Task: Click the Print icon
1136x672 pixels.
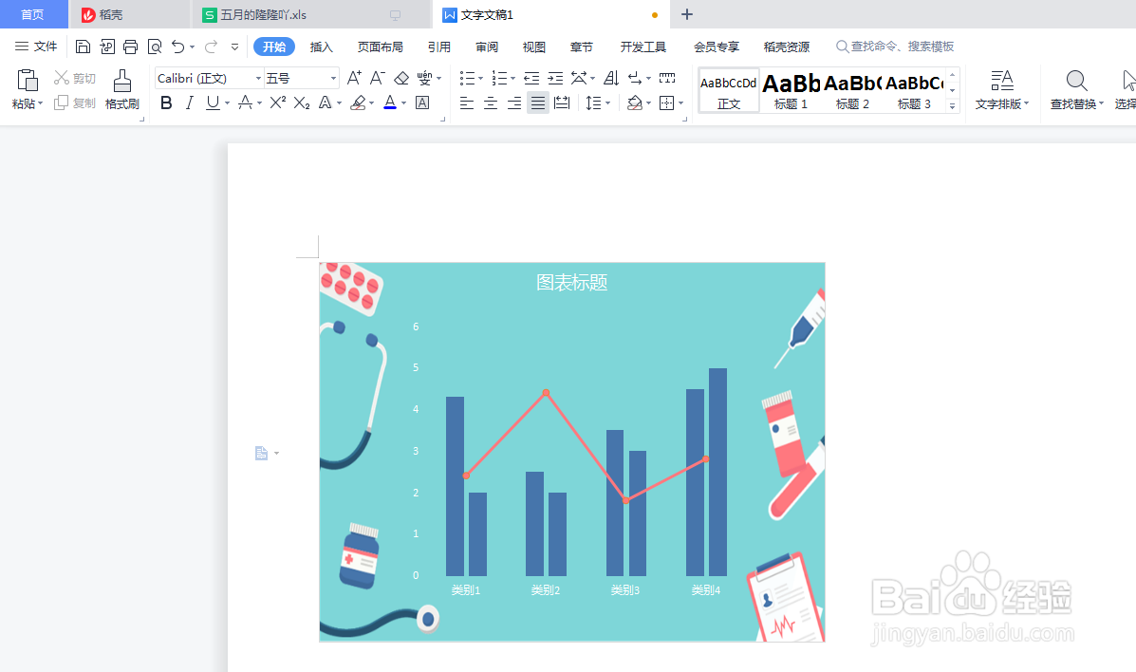Action: point(130,46)
